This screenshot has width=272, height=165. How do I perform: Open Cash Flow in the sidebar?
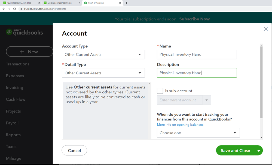click(16, 99)
